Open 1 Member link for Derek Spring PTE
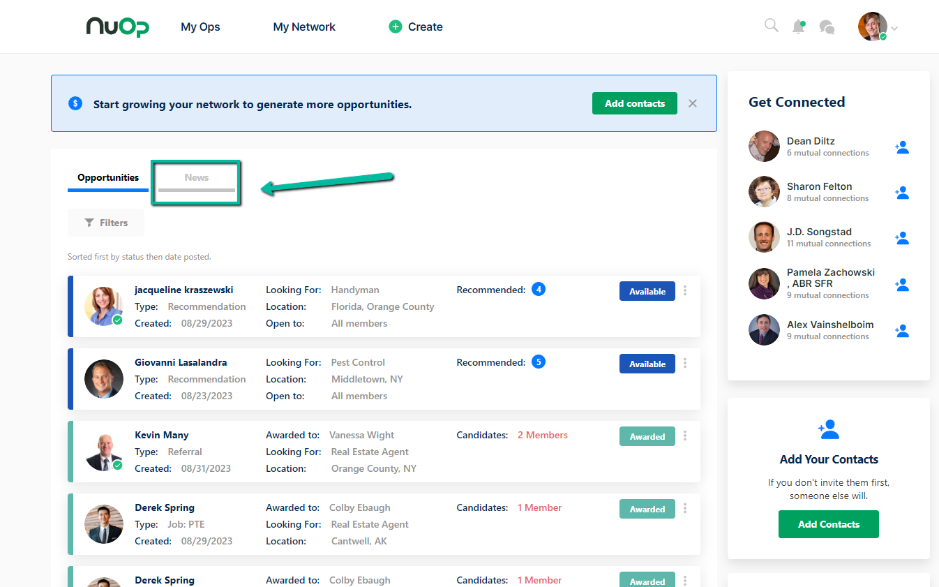The image size is (939, 587). pyautogui.click(x=539, y=507)
